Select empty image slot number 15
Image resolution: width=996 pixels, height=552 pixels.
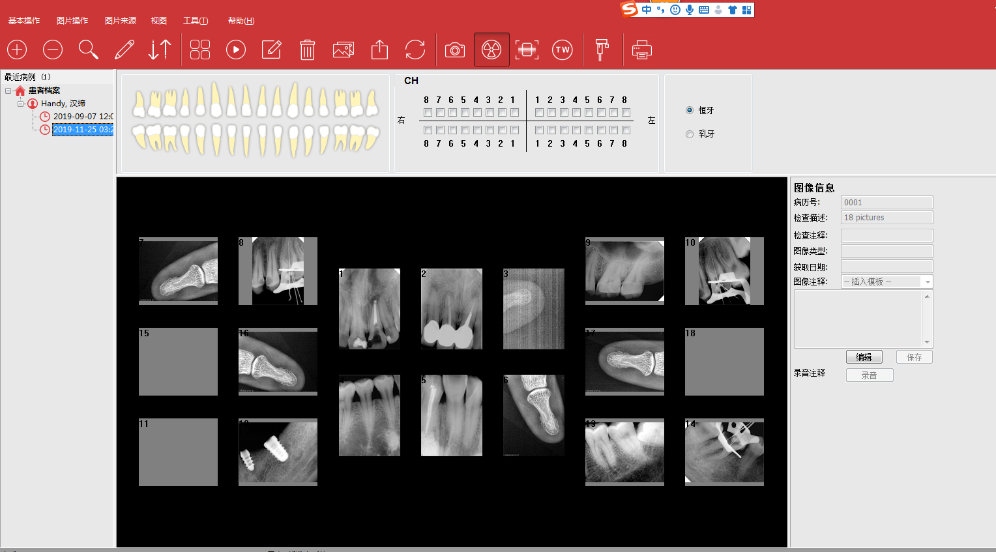(x=178, y=362)
